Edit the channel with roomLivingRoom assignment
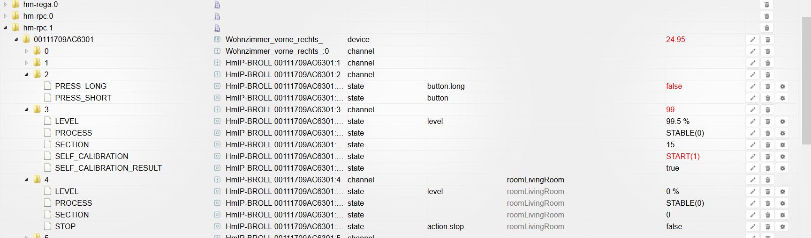The width and height of the screenshot is (811, 238). point(752,180)
